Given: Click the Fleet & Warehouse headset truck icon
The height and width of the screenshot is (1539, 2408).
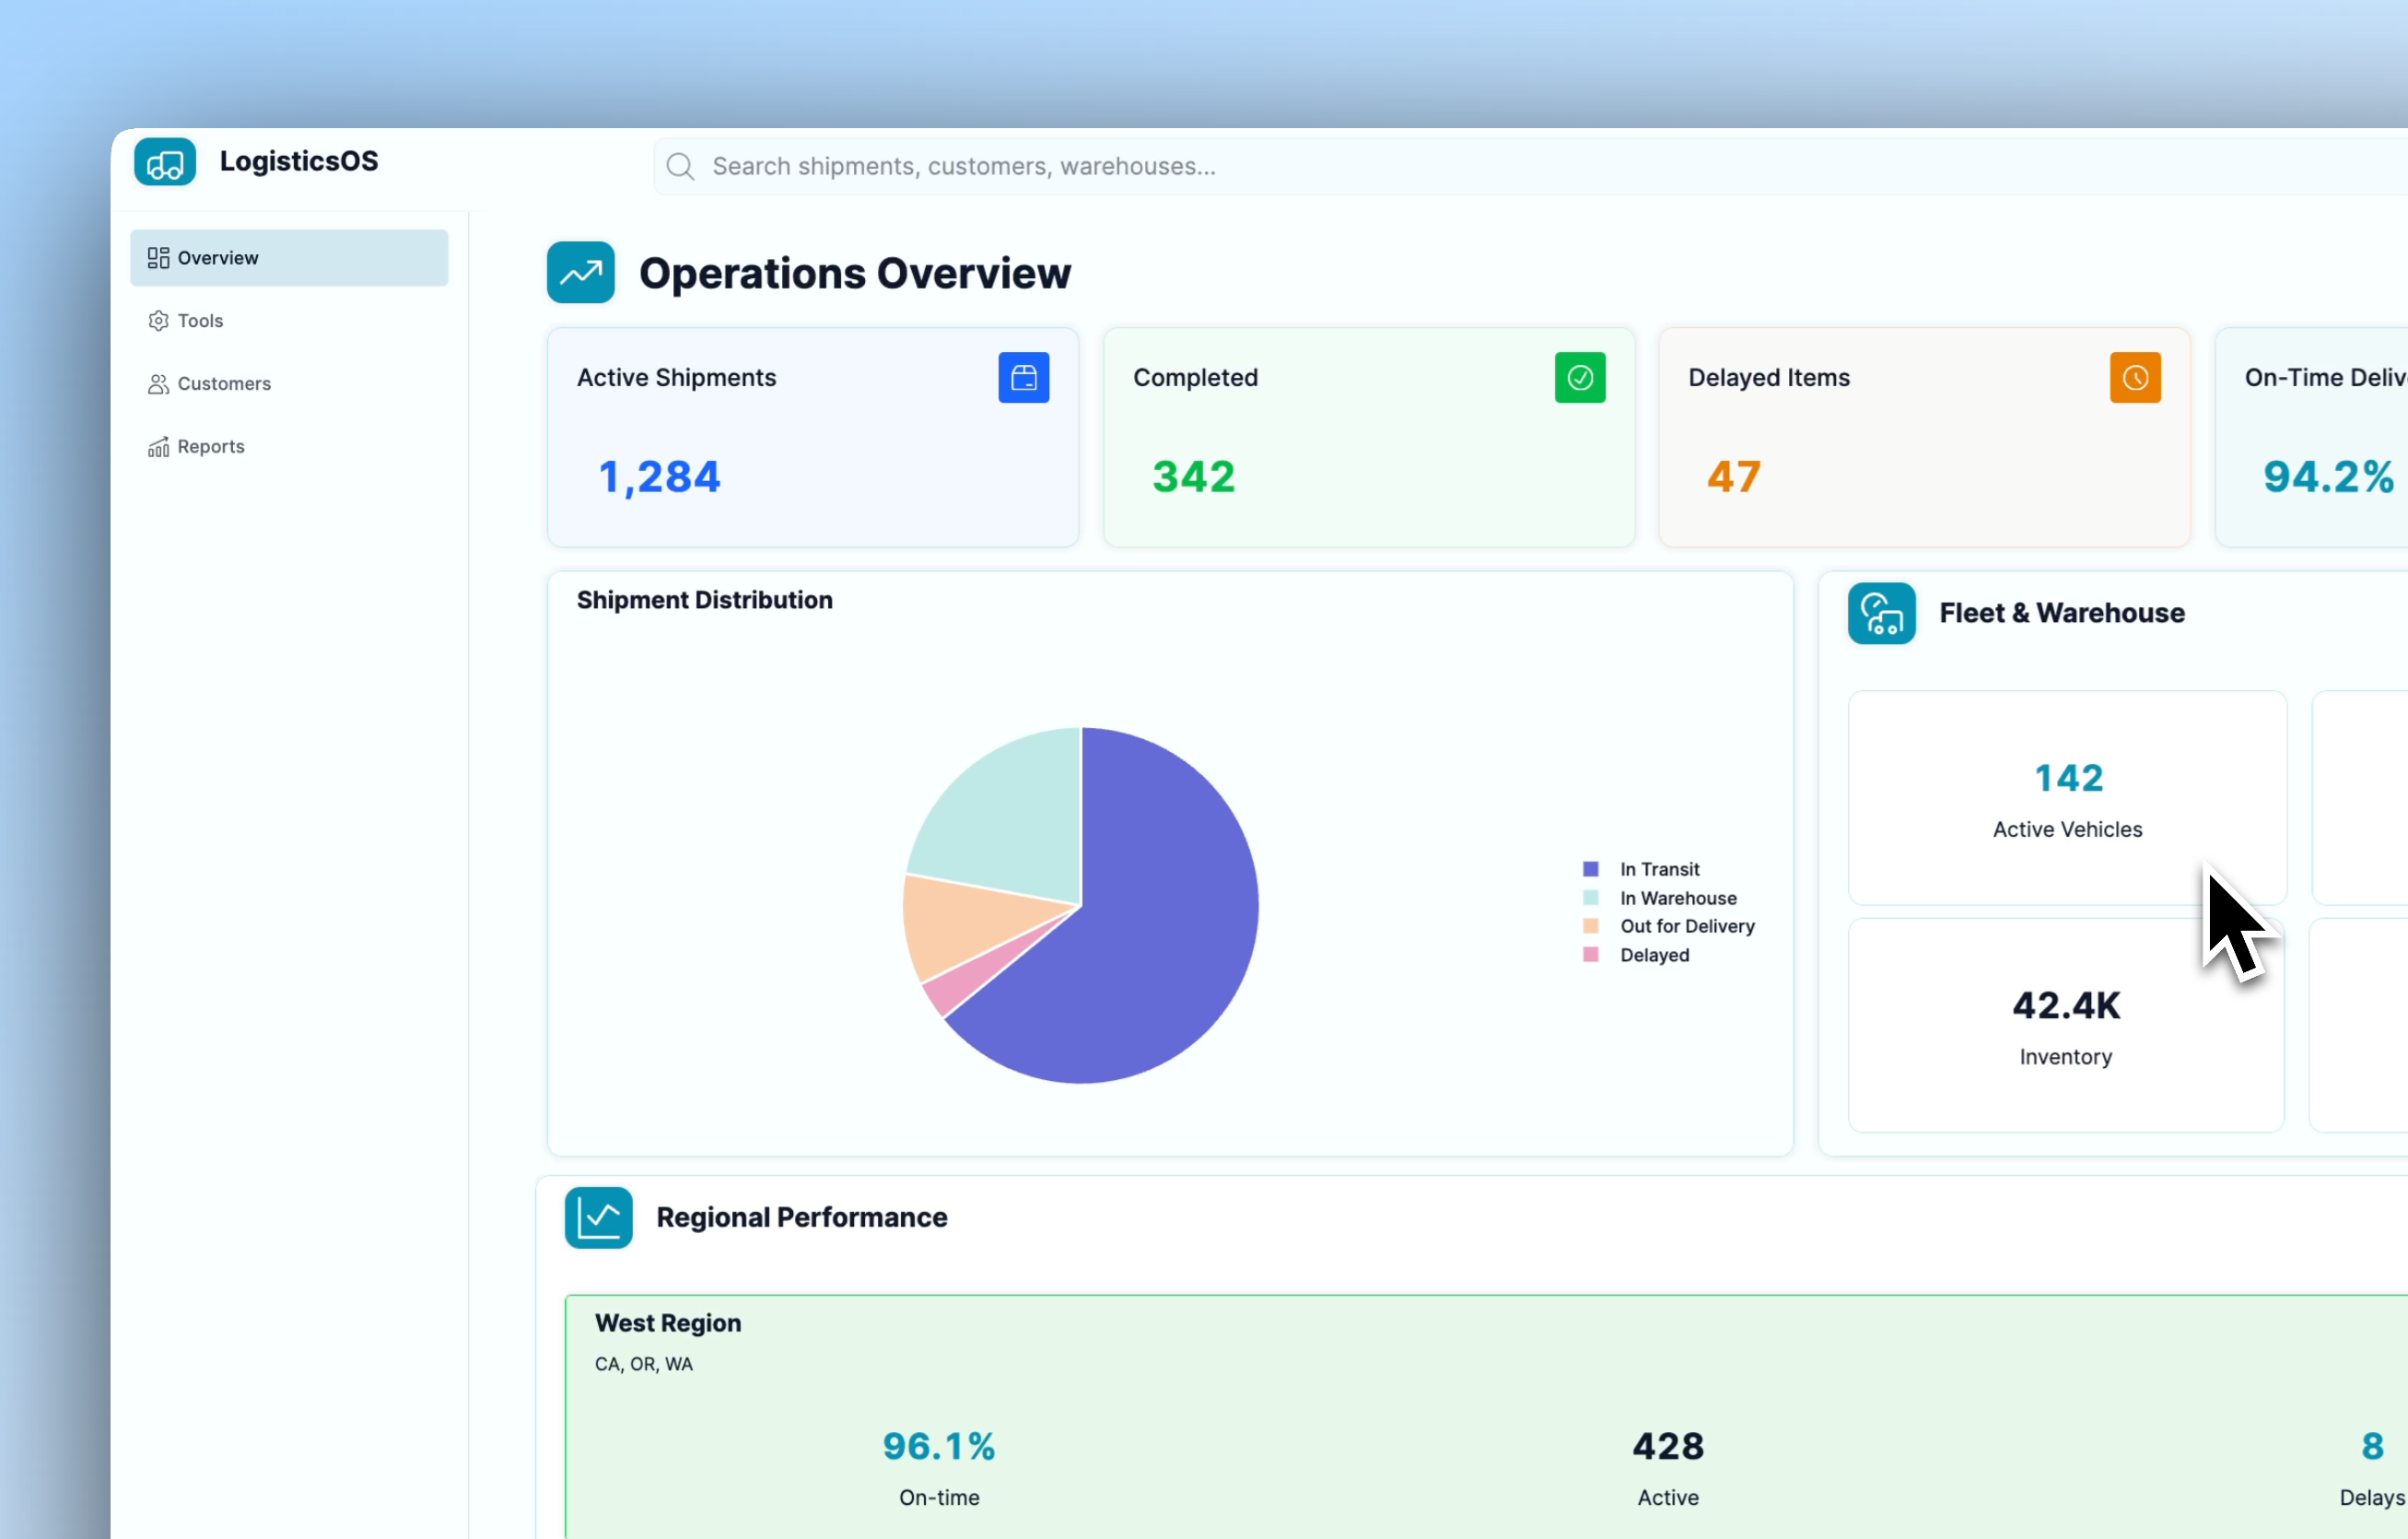Looking at the screenshot, I should (1881, 613).
